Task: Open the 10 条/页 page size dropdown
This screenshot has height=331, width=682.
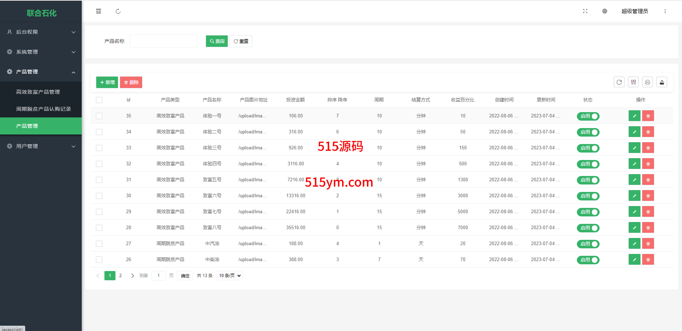Action: click(x=229, y=276)
